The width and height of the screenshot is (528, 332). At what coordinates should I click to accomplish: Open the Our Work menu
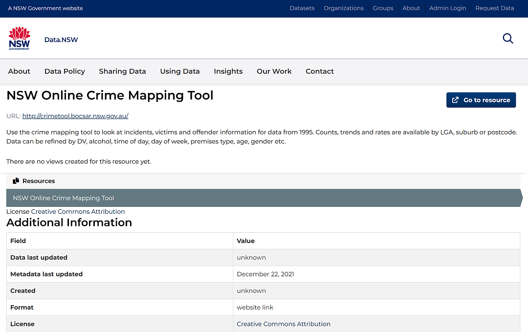[274, 71]
